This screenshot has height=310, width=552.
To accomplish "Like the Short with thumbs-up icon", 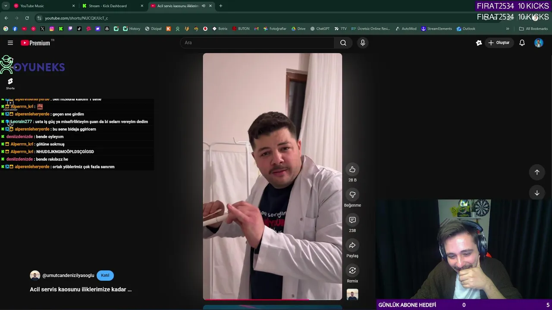I will (352, 169).
